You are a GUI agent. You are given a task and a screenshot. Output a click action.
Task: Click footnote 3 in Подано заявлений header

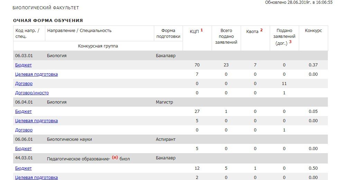[290, 42]
